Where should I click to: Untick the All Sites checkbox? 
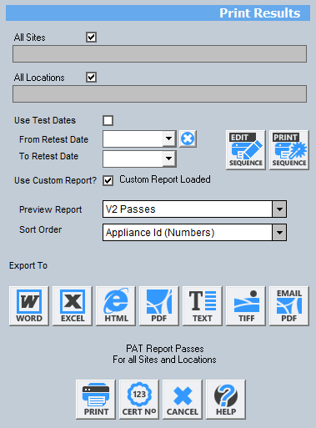coord(91,37)
